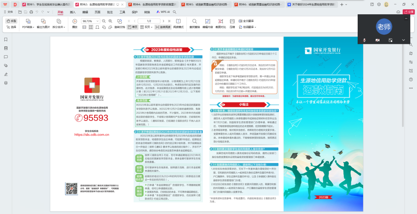Open the bookmarks panel in the sidebar

click(6, 40)
